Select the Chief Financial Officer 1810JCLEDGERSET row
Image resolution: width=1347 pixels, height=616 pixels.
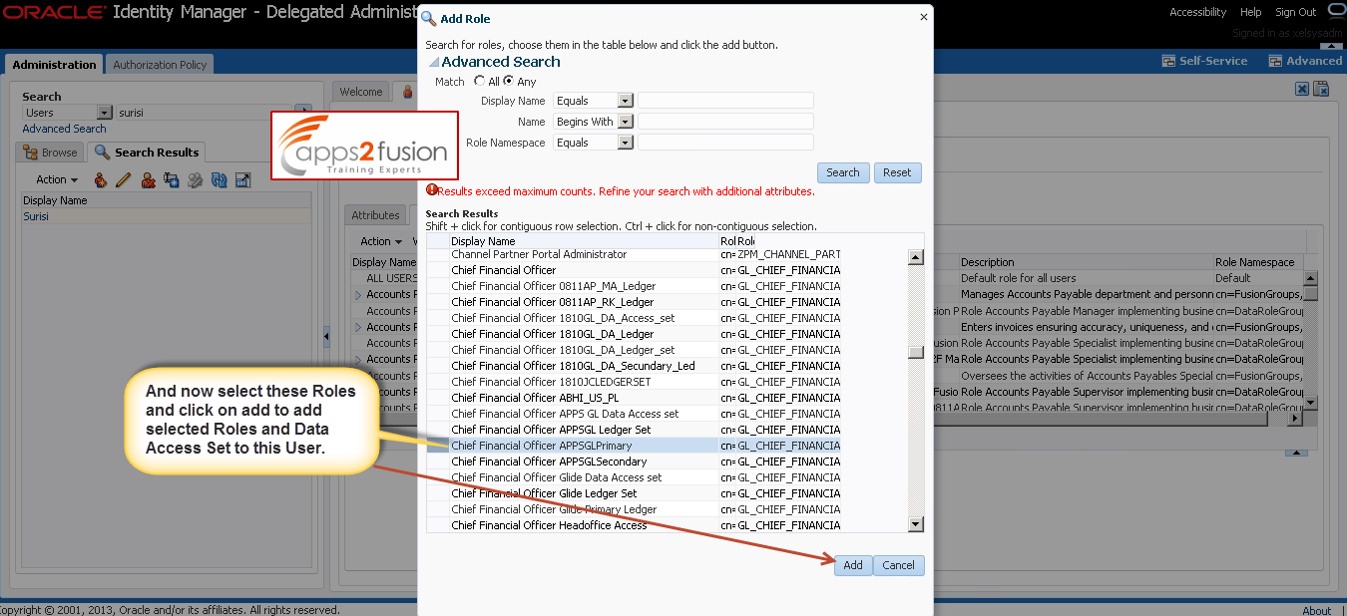634,382
